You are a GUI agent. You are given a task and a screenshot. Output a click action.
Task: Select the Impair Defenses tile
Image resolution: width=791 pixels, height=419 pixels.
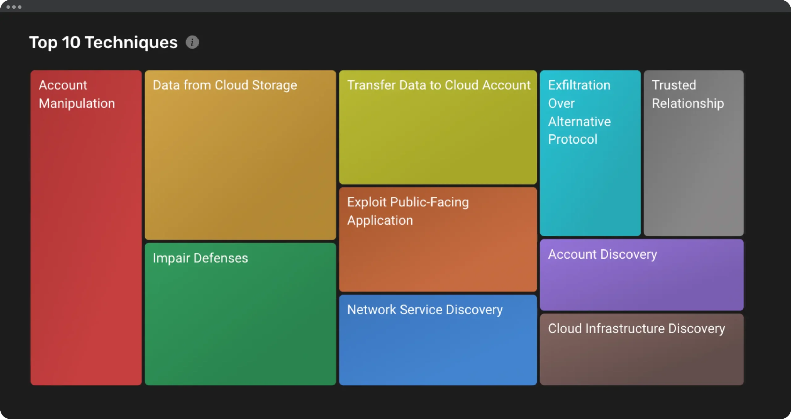[240, 314]
